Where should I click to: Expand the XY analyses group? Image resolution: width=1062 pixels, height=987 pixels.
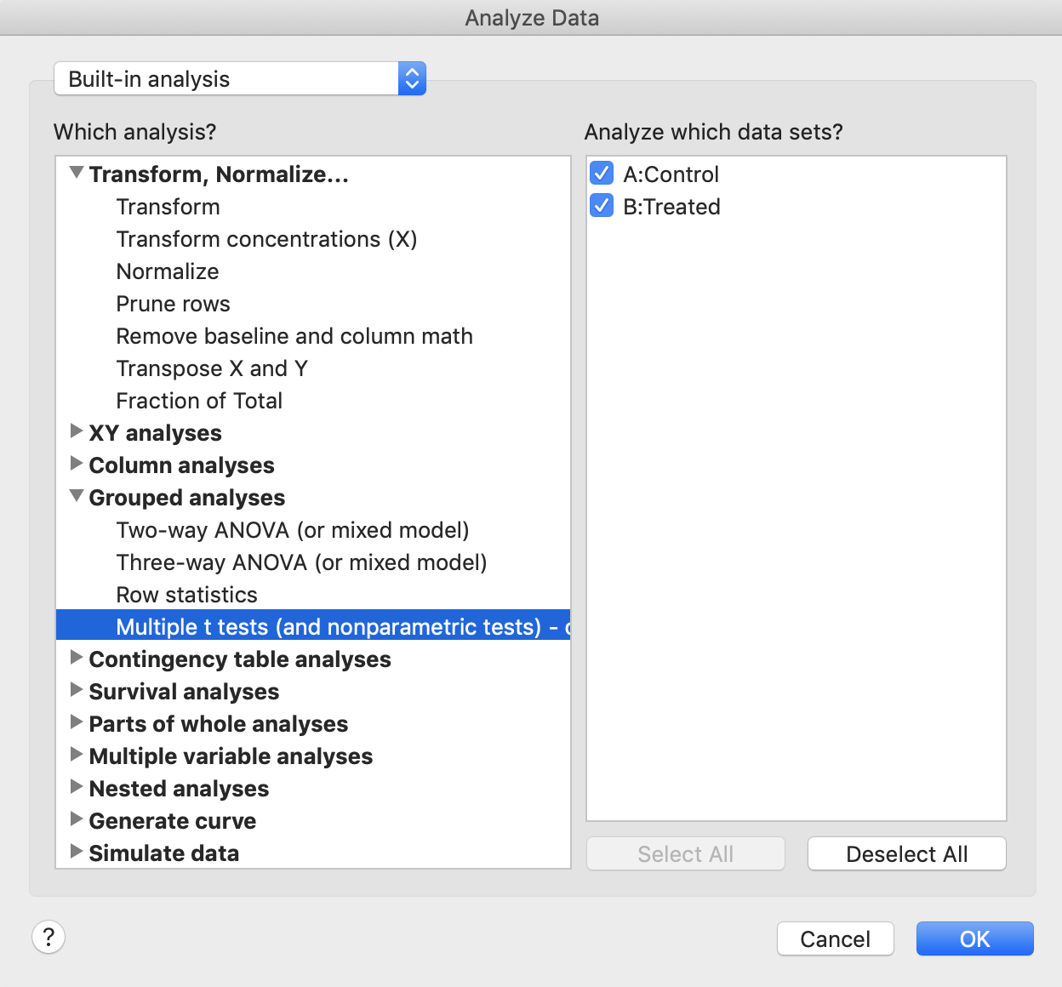click(77, 431)
